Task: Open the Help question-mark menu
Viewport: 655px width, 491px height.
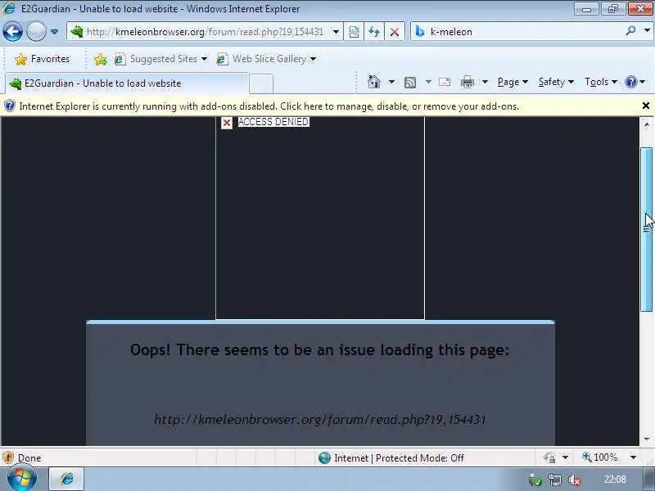Action: (635, 82)
